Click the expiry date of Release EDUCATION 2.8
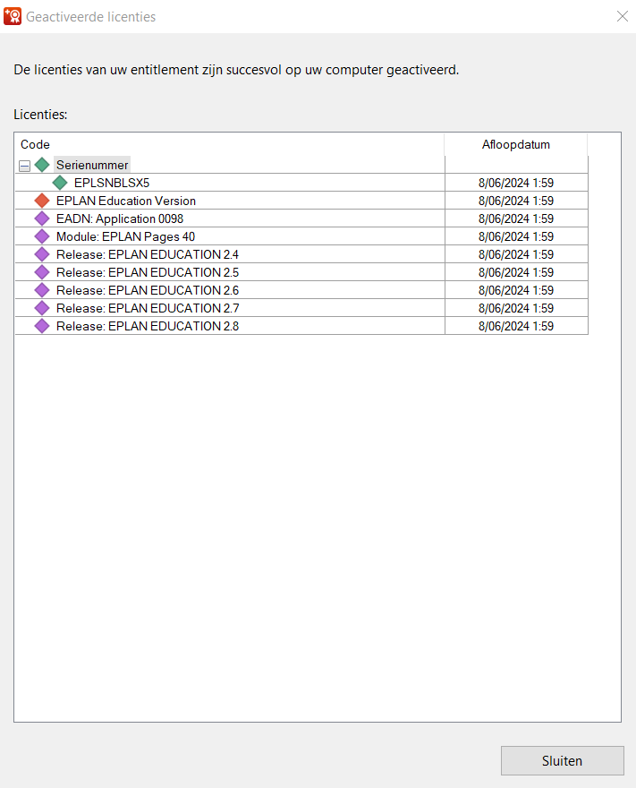This screenshot has height=788, width=636. click(x=515, y=326)
